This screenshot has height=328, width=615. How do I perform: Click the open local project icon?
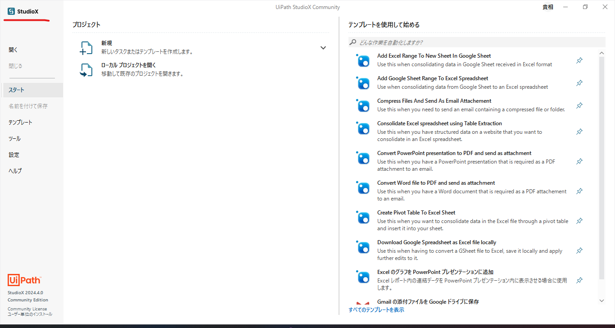(86, 70)
